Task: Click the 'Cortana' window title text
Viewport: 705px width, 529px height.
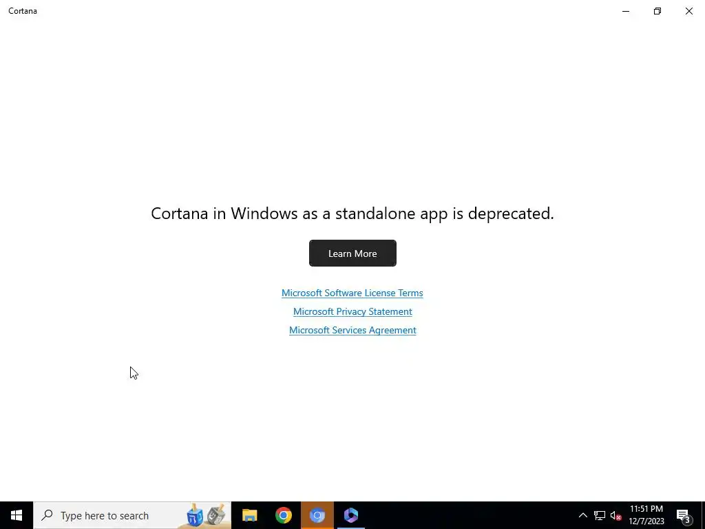Action: coord(23,11)
